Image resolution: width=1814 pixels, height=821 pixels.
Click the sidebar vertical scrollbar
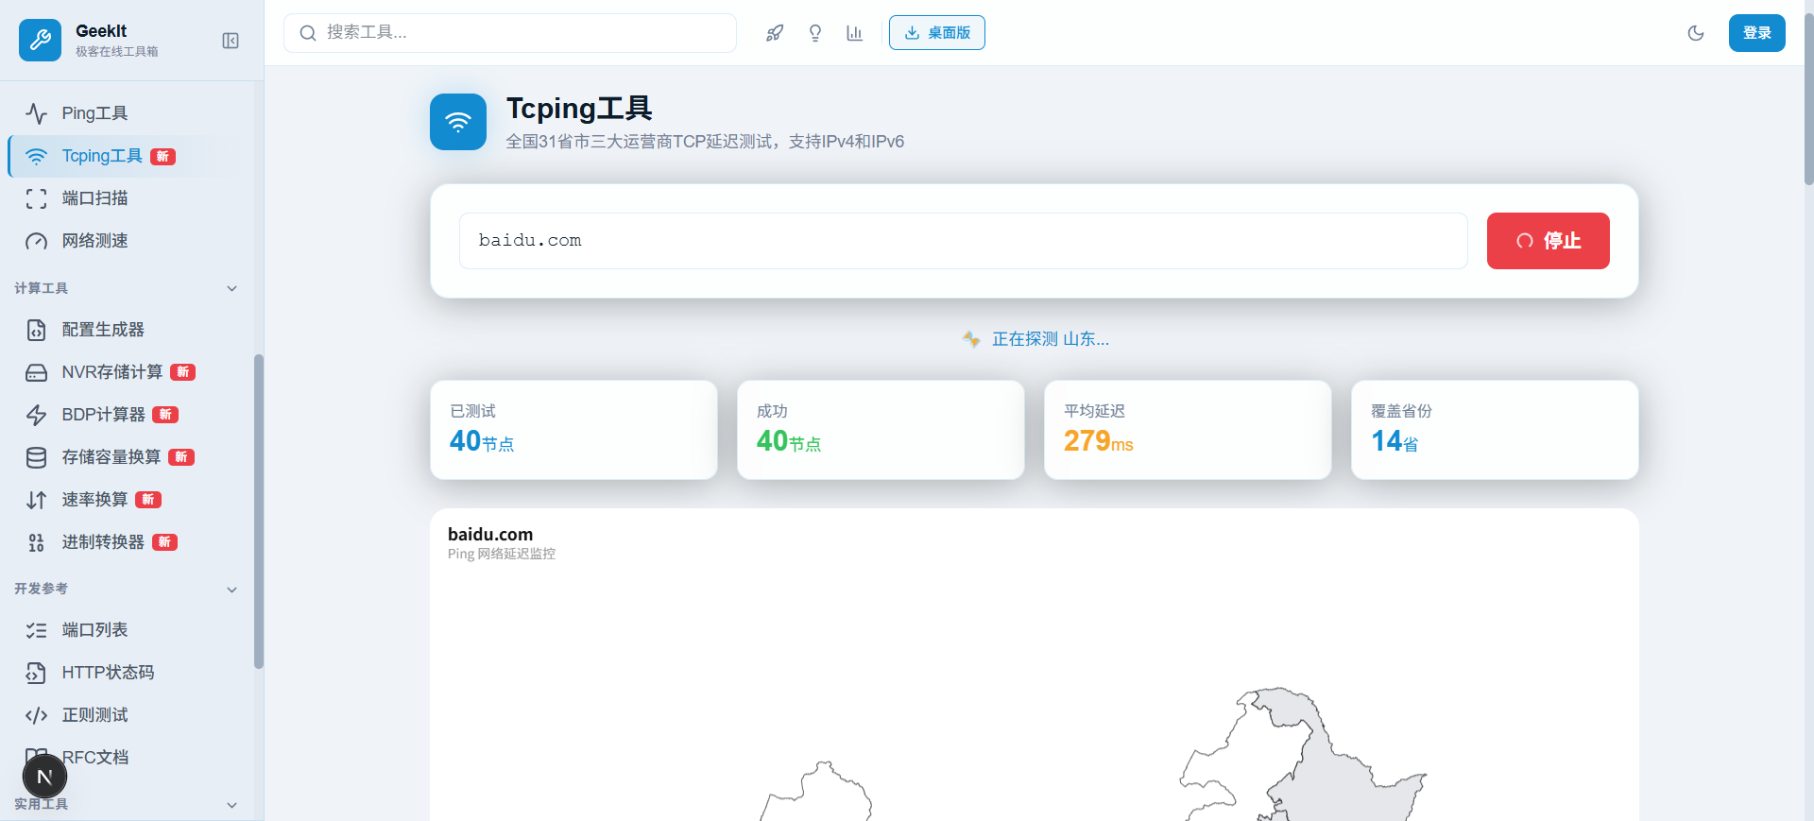tap(259, 511)
